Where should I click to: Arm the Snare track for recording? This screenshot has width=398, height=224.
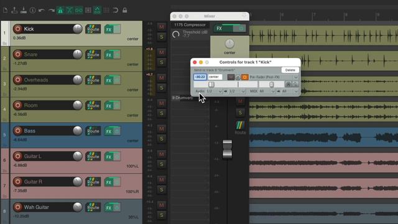(x=18, y=54)
